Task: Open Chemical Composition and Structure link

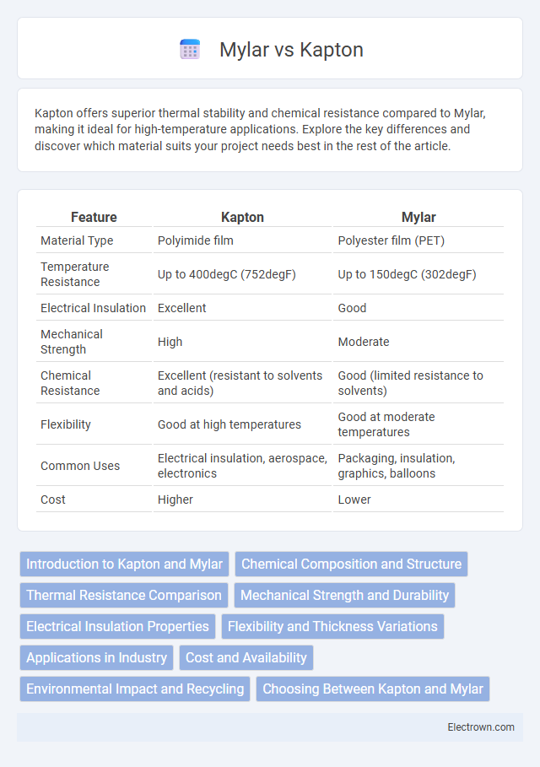Action: click(x=351, y=564)
